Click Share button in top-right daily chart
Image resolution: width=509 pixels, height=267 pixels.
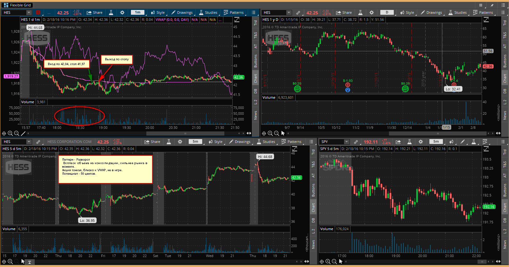[x=344, y=13]
